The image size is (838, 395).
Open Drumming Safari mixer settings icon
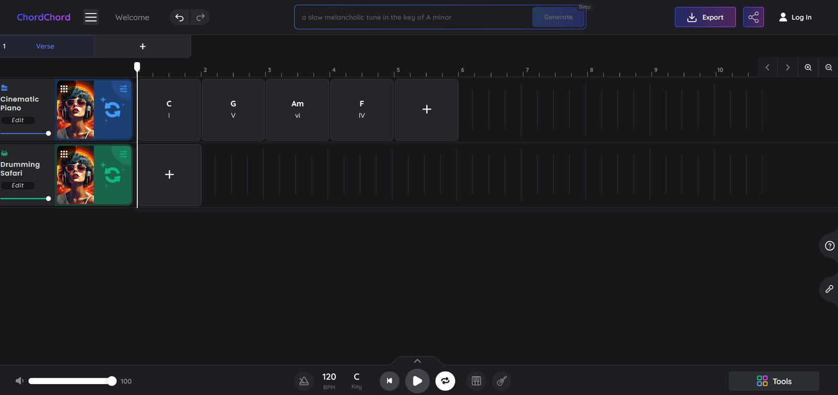point(123,154)
